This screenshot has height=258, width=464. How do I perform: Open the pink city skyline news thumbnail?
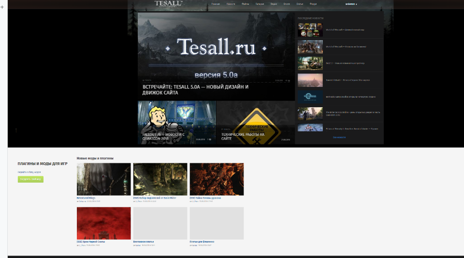[310, 80]
